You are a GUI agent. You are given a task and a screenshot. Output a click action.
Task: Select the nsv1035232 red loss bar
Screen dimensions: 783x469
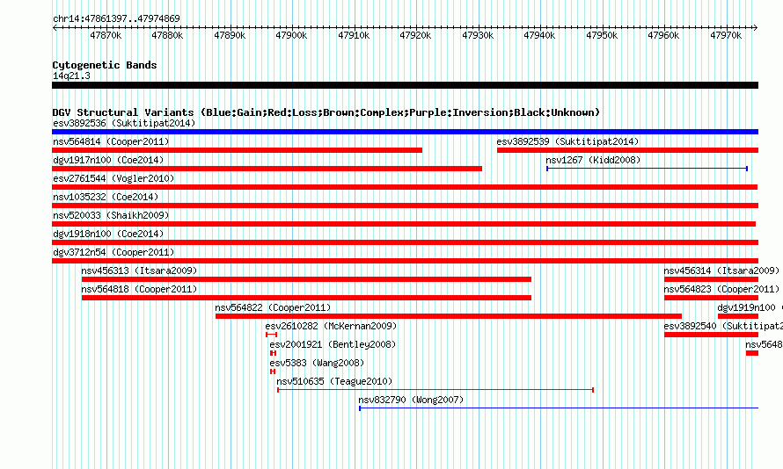point(405,206)
